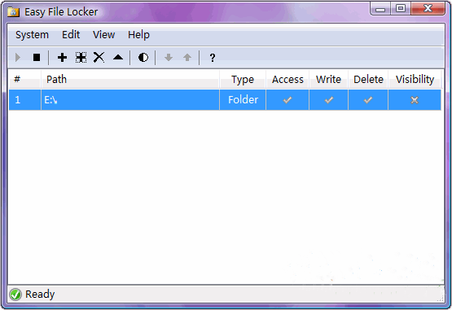Screen dimensions: 452x310
Task: Delete the entry with the X icon
Action: point(99,57)
